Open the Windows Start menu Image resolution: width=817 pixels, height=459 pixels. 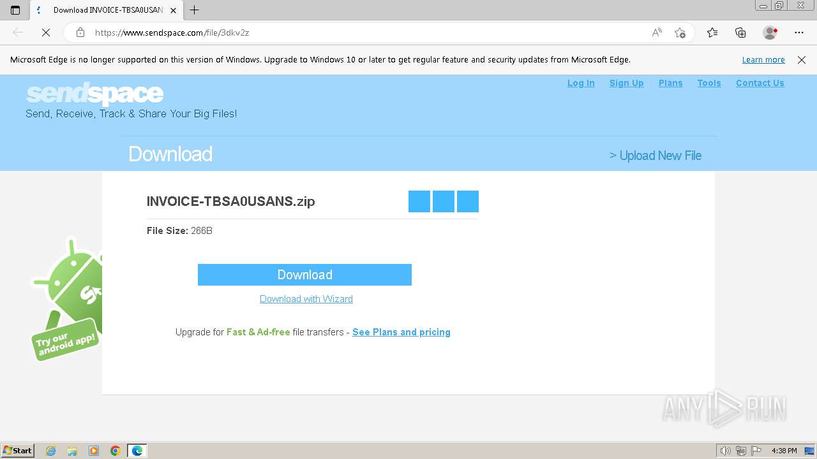coord(18,451)
